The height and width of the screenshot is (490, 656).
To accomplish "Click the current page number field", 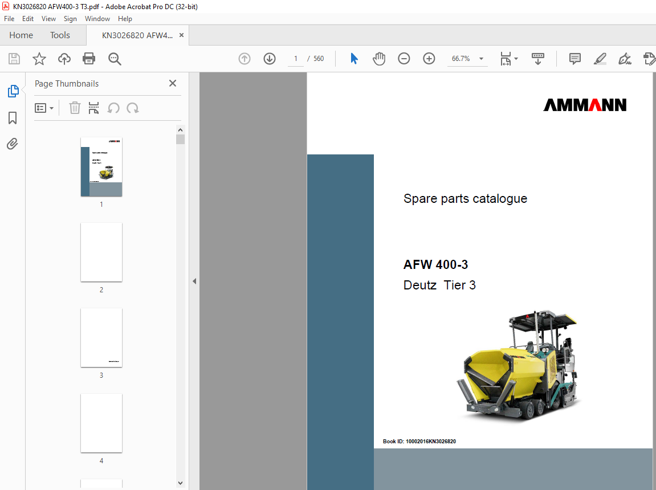I will pyautogui.click(x=295, y=59).
